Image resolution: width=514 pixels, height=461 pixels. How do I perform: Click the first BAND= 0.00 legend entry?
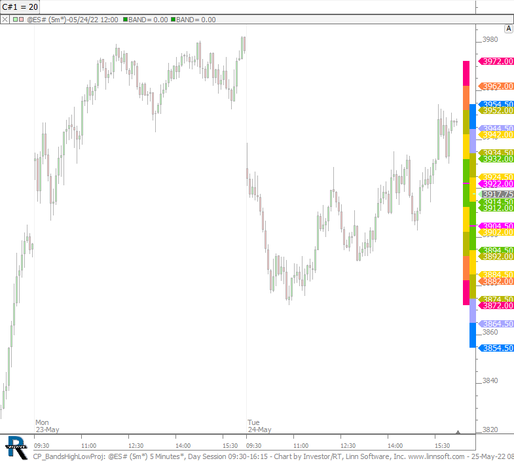tap(145, 20)
